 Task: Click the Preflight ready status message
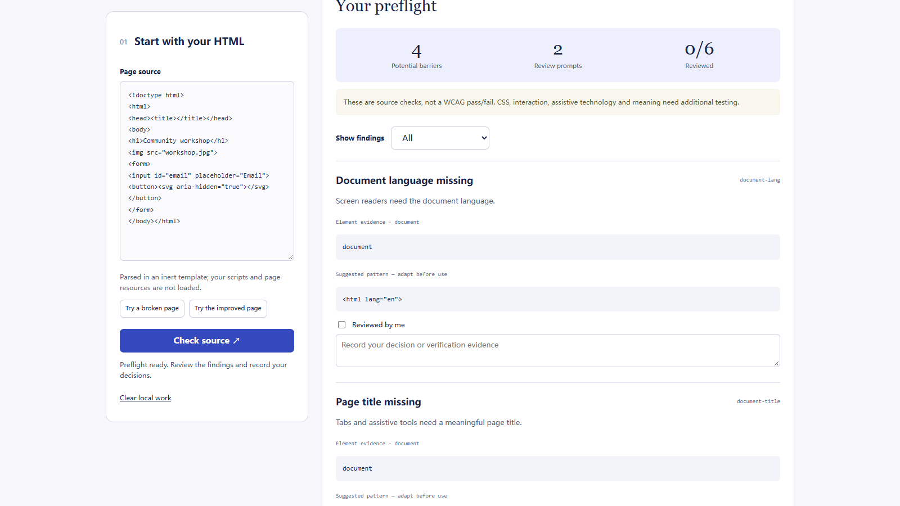(x=203, y=370)
